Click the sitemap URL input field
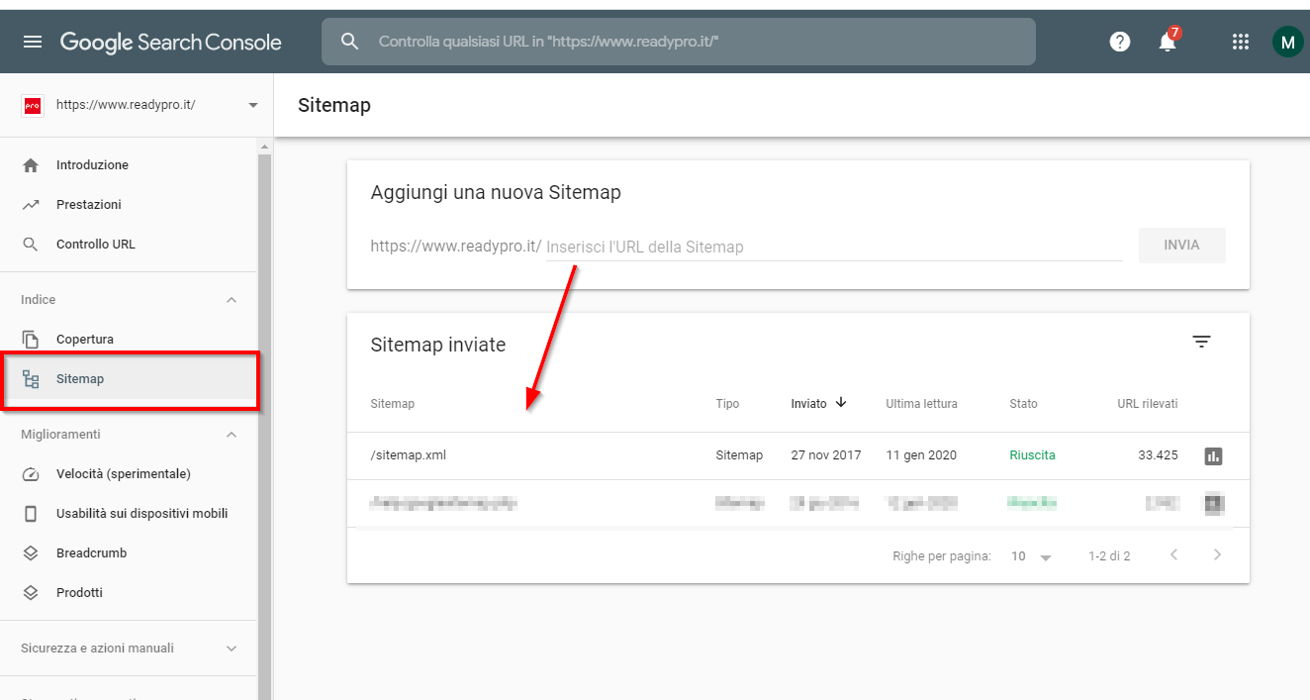1310x700 pixels. (834, 247)
